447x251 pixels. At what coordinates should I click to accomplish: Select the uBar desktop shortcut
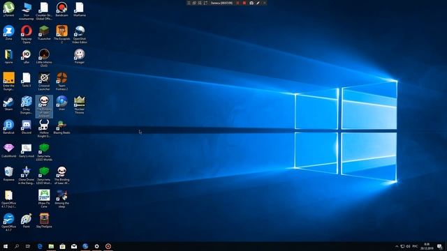(x=27, y=56)
